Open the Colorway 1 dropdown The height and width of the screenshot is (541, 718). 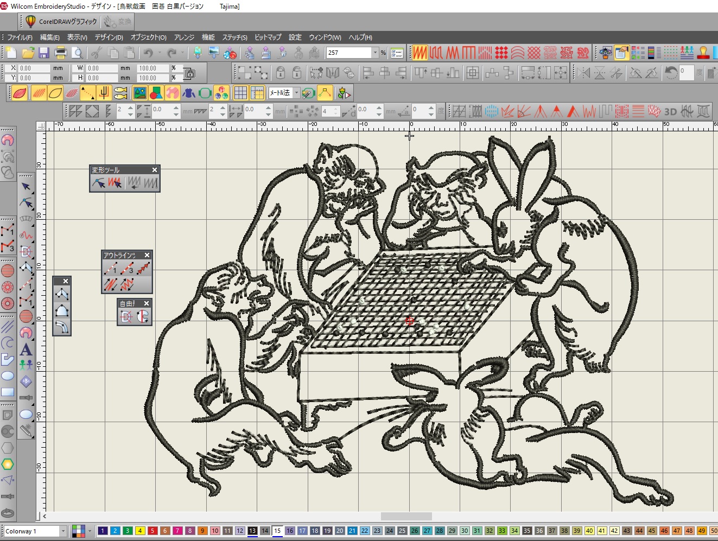coord(63,531)
